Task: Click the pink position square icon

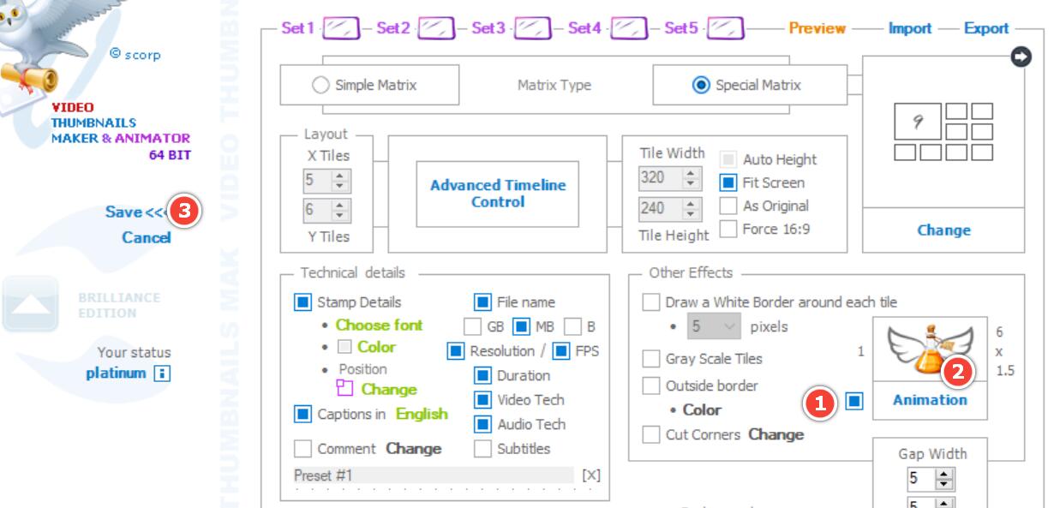Action: coord(345,388)
